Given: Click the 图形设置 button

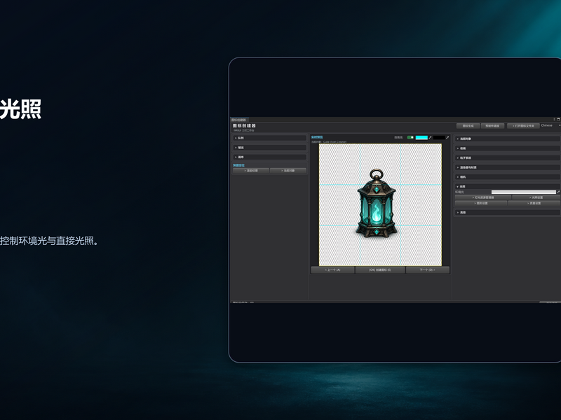Looking at the screenshot, I should [x=481, y=203].
